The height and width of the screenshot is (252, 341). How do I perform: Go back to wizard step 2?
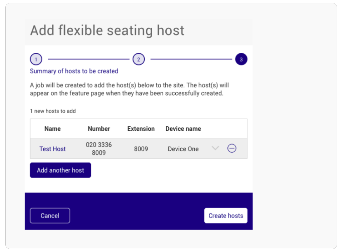[x=139, y=59]
